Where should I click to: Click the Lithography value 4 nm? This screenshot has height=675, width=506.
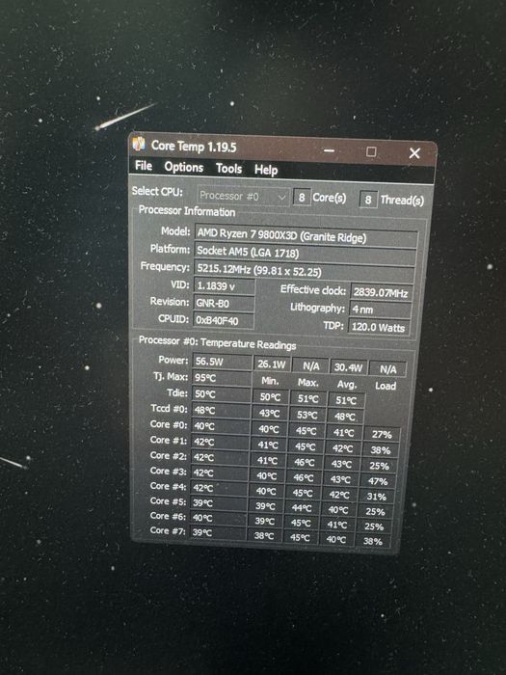(x=380, y=310)
